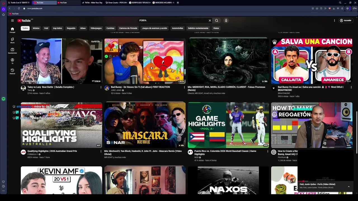
Task: Click the magnifying glass search button
Action: [216, 20]
